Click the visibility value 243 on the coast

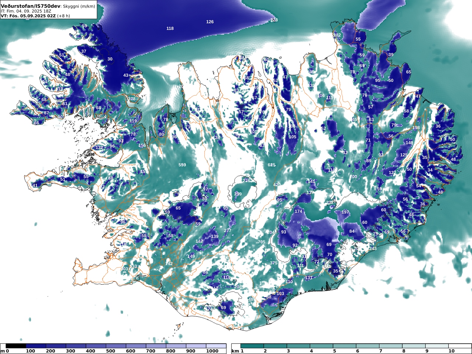[x=373, y=249]
